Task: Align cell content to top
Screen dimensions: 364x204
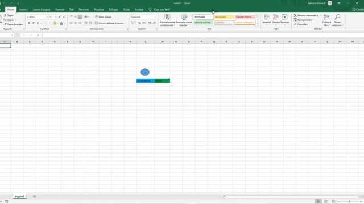Action: (x=71, y=17)
